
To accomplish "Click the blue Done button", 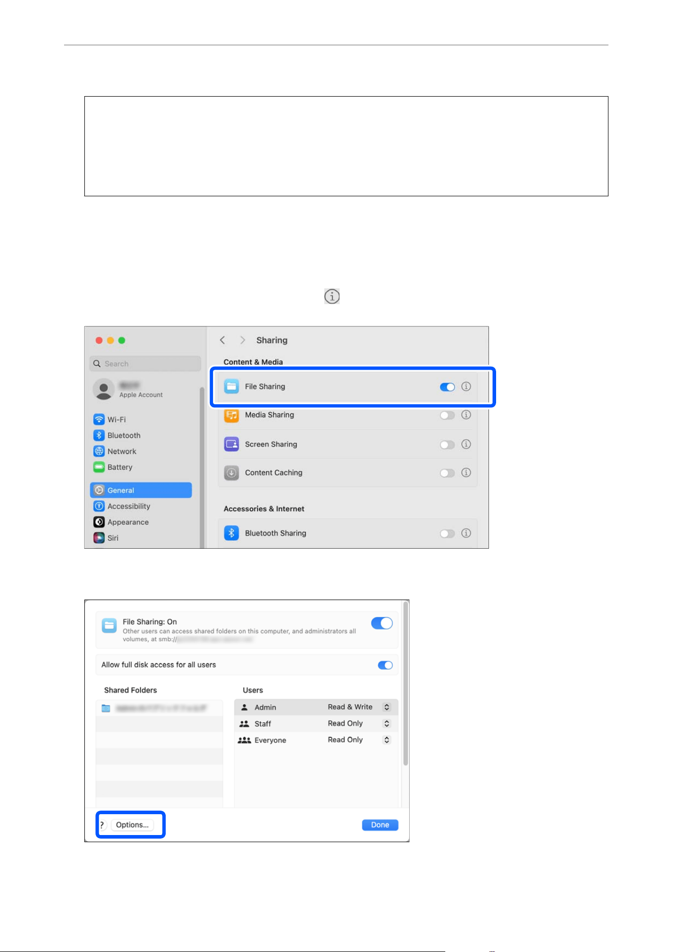I will tap(380, 825).
